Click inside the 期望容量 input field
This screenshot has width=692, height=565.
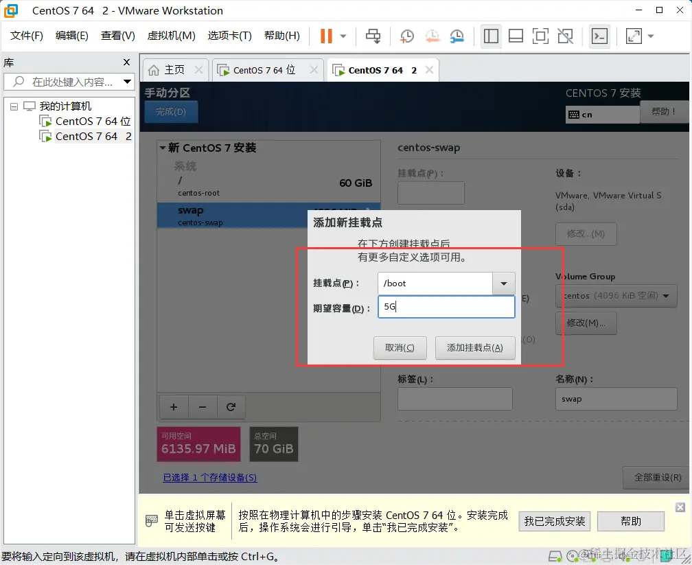[x=446, y=307]
